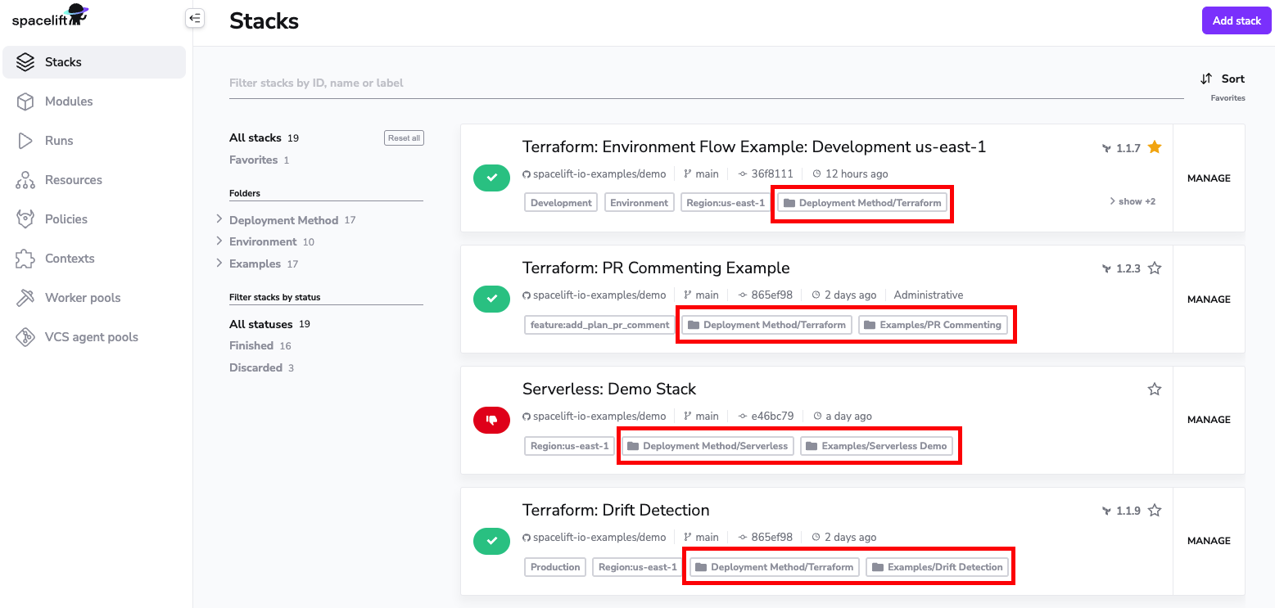Screen dimensions: 1275x608
Task: Favorite the Serverless Demo Stack
Action: 1155,390
